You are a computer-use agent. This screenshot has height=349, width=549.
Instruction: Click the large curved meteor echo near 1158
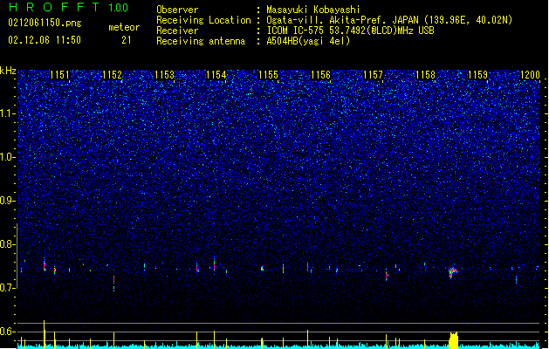[x=453, y=271]
